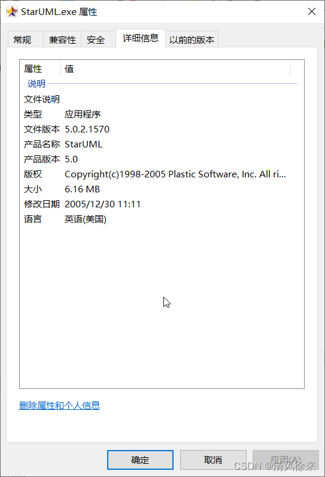
Task: Confirm with the 确定 button
Action: pos(140,460)
